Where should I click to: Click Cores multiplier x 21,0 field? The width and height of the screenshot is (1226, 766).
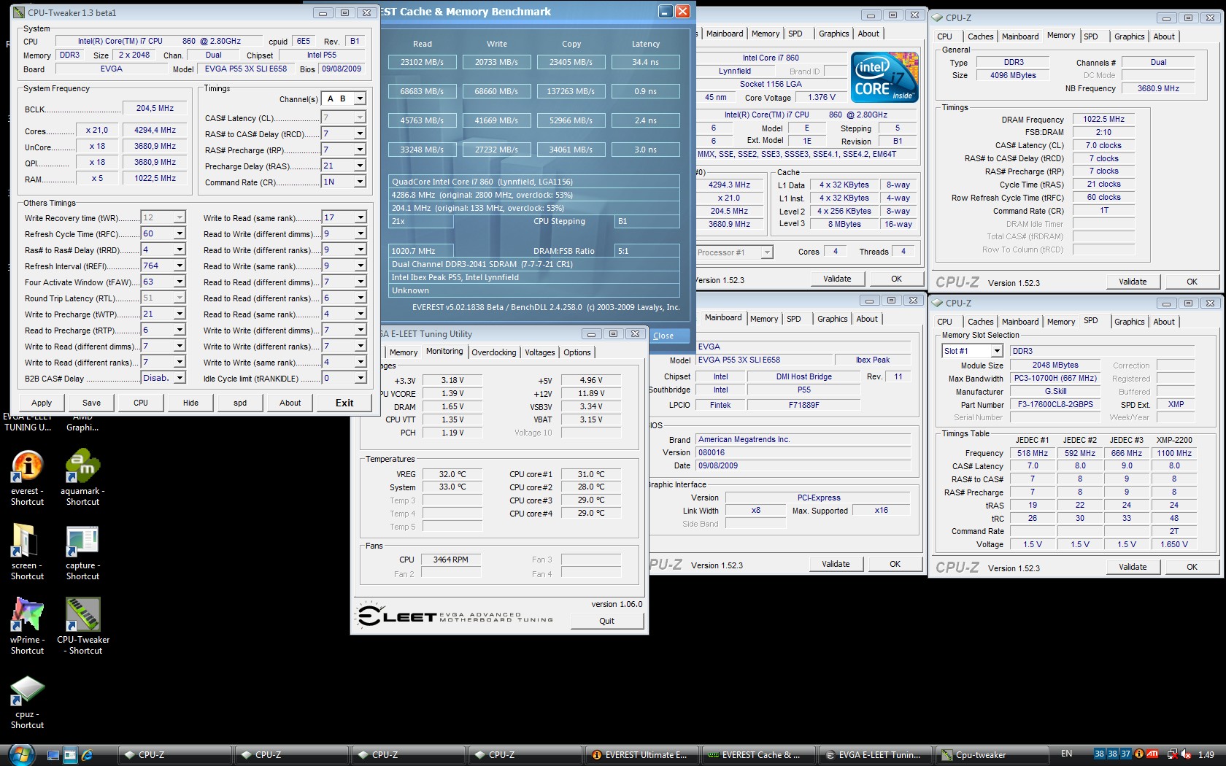pyautogui.click(x=97, y=130)
